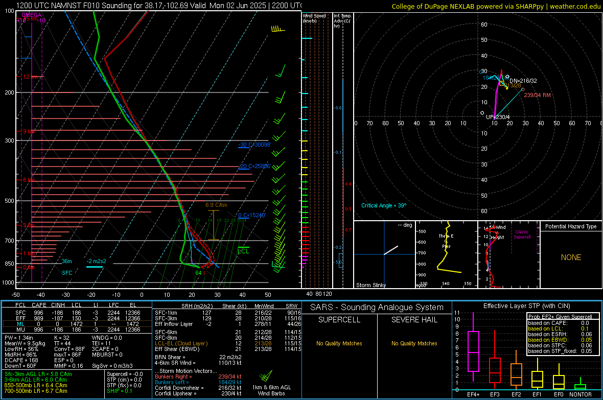This screenshot has width=603, height=400.
Task: Click the MU parcel row
Action: click(77, 330)
